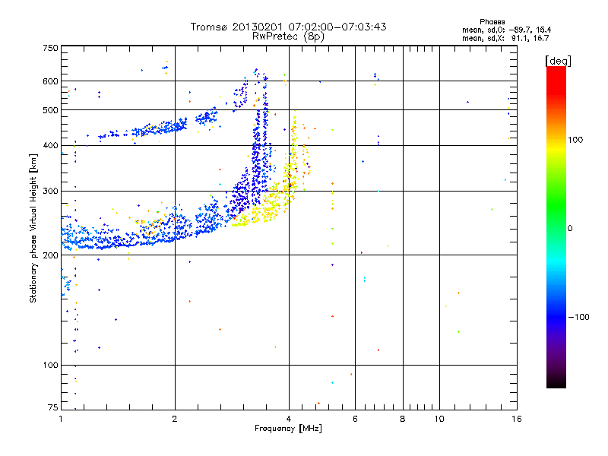This screenshot has width=608, height=456.
Task: Click the x-axis '16' label
Action: (x=517, y=419)
